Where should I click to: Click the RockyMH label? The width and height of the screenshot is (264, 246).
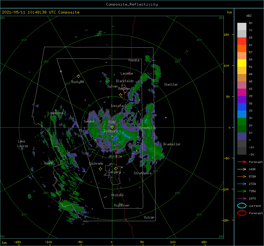click(77, 82)
